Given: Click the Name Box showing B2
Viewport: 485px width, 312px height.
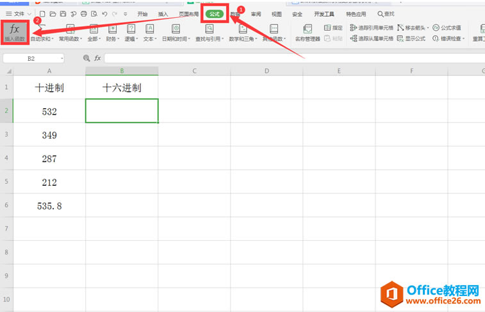Looking at the screenshot, I should (31, 58).
